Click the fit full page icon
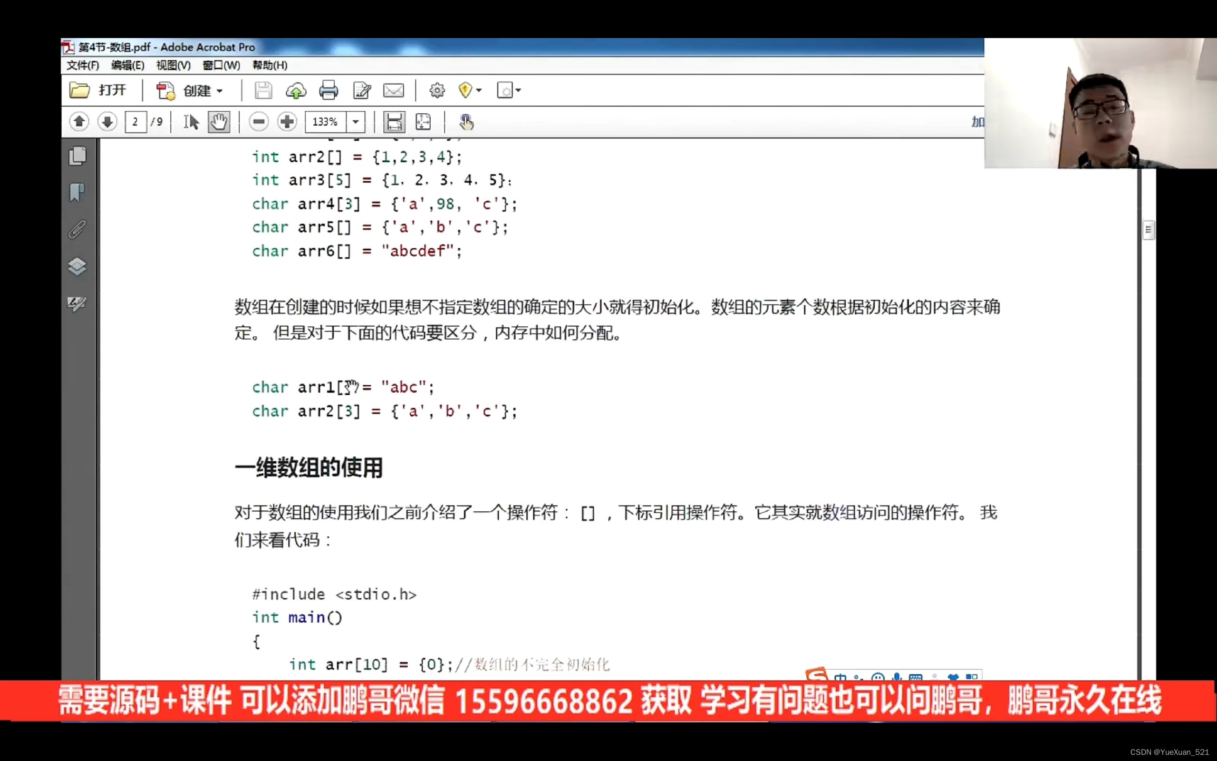The image size is (1217, 761). click(423, 122)
